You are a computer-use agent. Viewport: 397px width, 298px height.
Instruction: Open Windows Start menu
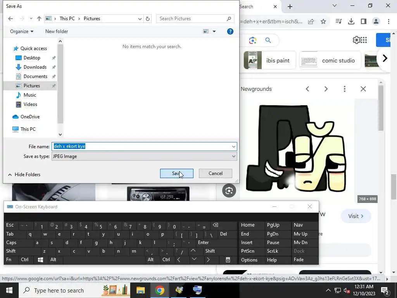coord(9,290)
